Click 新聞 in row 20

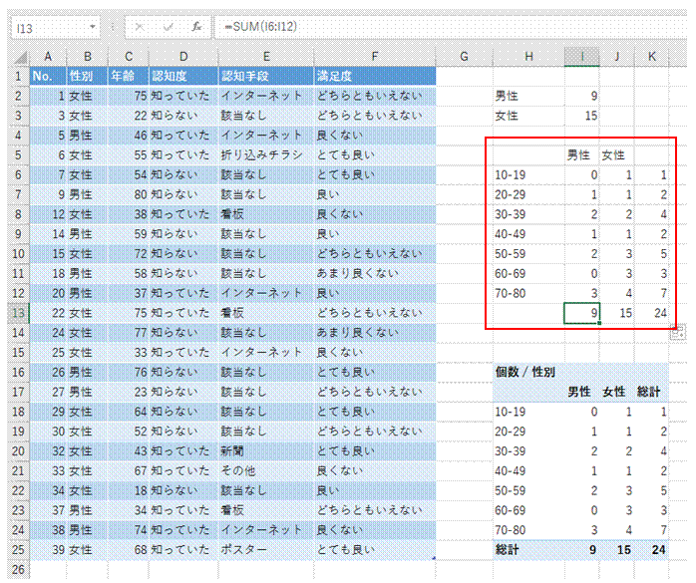232,451
